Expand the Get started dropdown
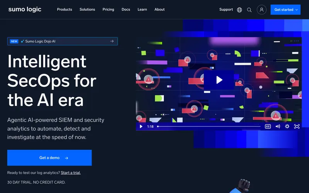Screen dimensions: 309x193 285,10
